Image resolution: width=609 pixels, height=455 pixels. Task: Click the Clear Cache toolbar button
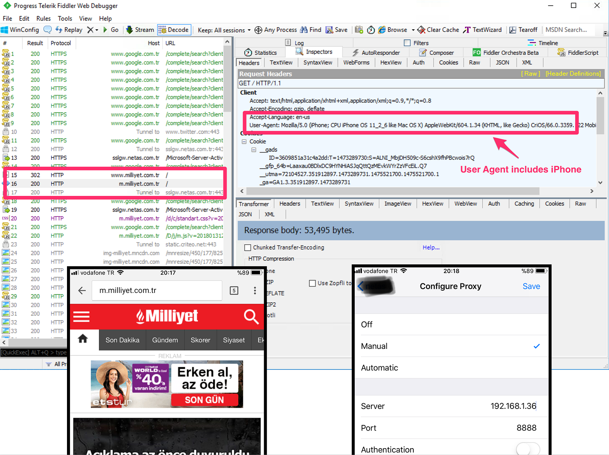(438, 30)
